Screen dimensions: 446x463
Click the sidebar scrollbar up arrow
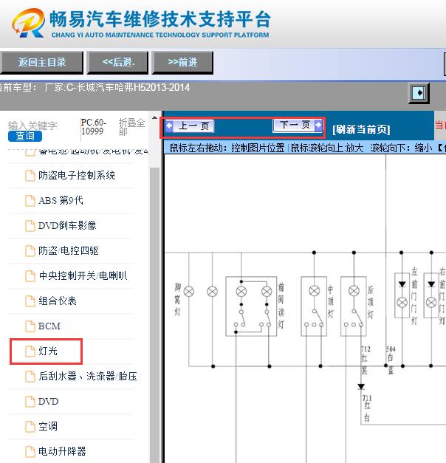(x=154, y=117)
